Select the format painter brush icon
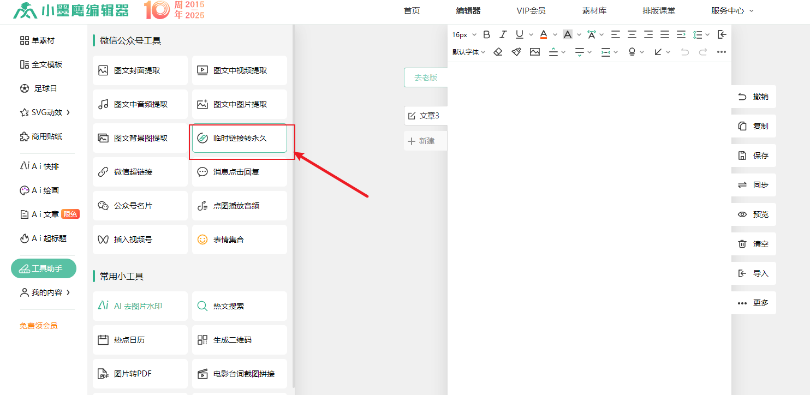The height and width of the screenshot is (395, 810). click(516, 52)
